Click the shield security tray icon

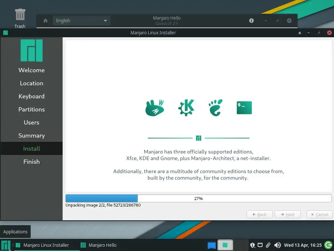252,245
